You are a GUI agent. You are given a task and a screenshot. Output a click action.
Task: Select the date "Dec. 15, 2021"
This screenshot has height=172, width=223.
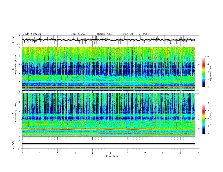tap(79, 34)
